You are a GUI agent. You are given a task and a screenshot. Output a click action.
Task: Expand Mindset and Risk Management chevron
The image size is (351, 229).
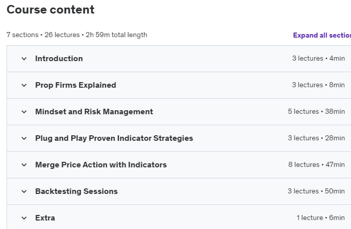pyautogui.click(x=24, y=112)
